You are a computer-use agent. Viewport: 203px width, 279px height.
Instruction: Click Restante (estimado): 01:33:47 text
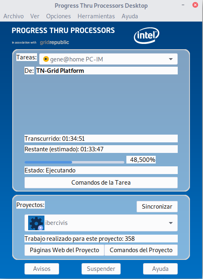coord(64,149)
